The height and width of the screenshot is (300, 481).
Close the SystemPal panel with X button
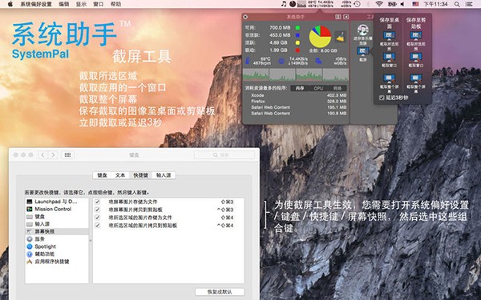point(245,17)
